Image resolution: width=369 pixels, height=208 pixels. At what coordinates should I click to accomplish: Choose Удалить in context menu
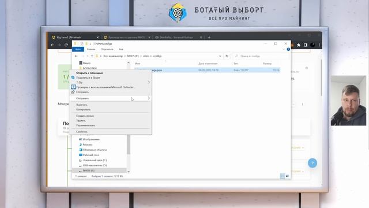(81, 121)
